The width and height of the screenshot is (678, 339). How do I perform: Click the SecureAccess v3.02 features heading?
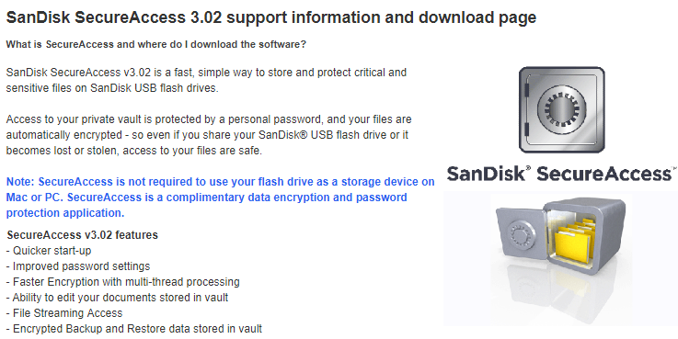point(83,235)
